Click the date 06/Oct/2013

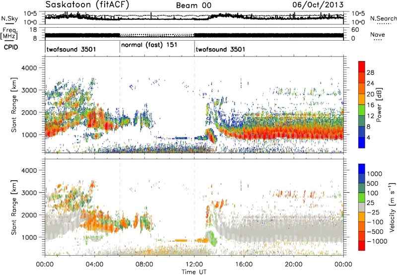318,4
